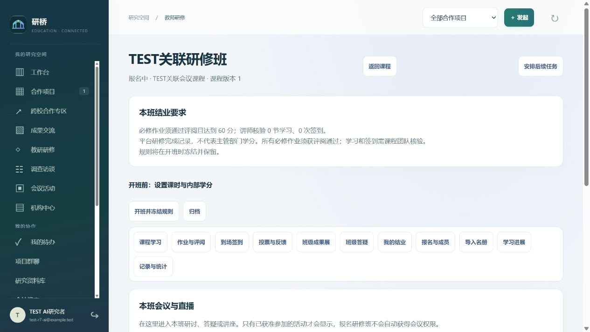The image size is (590, 332).
Task: Switch to 班级答疑 tab
Action: (357, 242)
